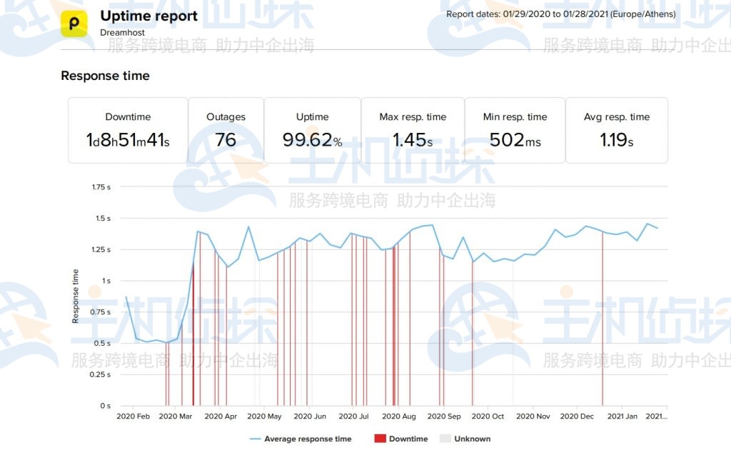Open the Max resp. time card
Viewport: 731px width, 450px height.
point(413,130)
